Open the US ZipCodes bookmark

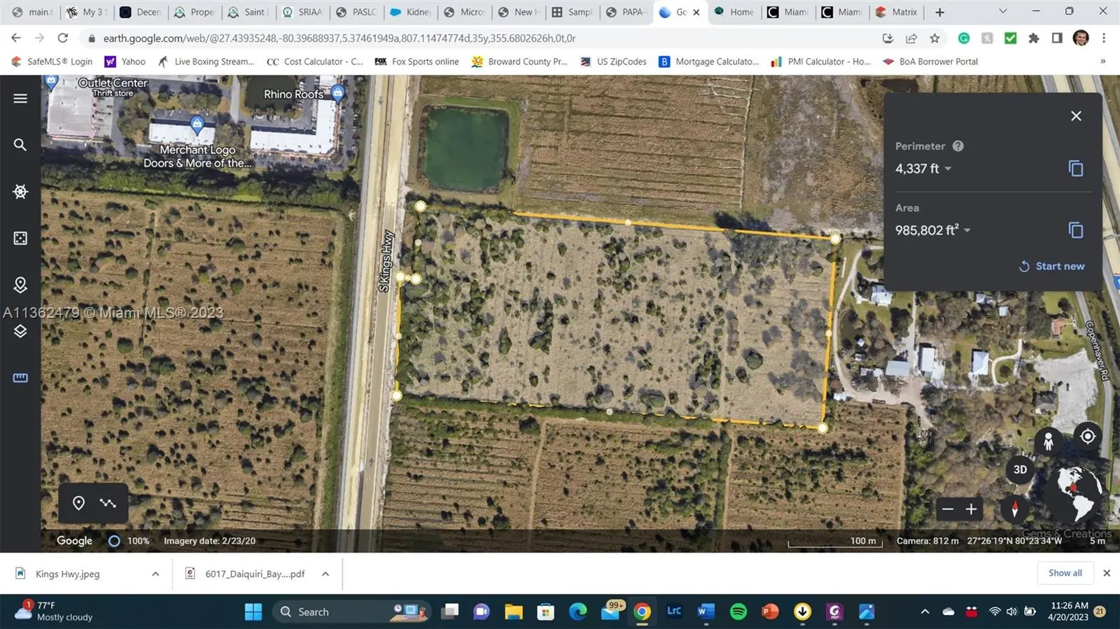click(x=614, y=62)
